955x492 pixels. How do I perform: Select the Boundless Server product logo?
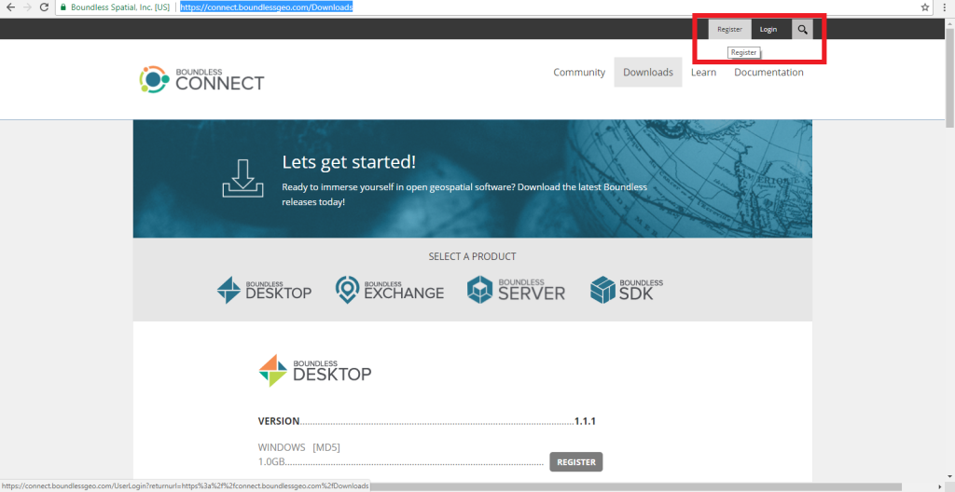516,290
